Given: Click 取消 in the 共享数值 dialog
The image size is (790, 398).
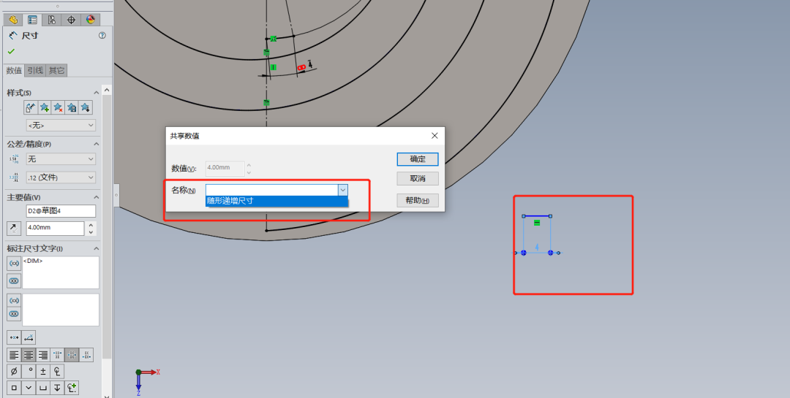Looking at the screenshot, I should click(x=418, y=179).
